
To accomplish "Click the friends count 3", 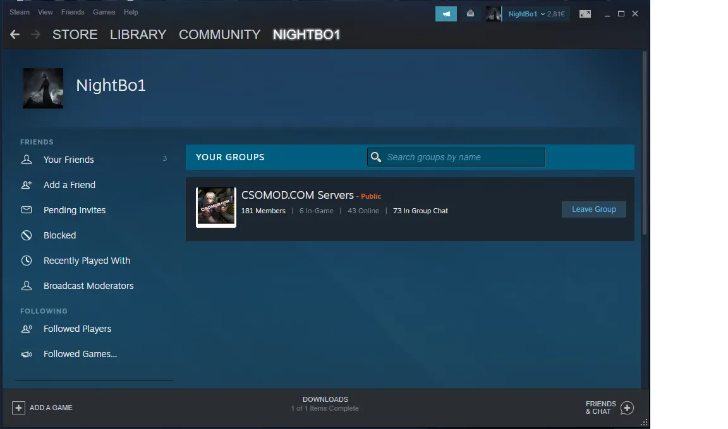I will tap(164, 158).
